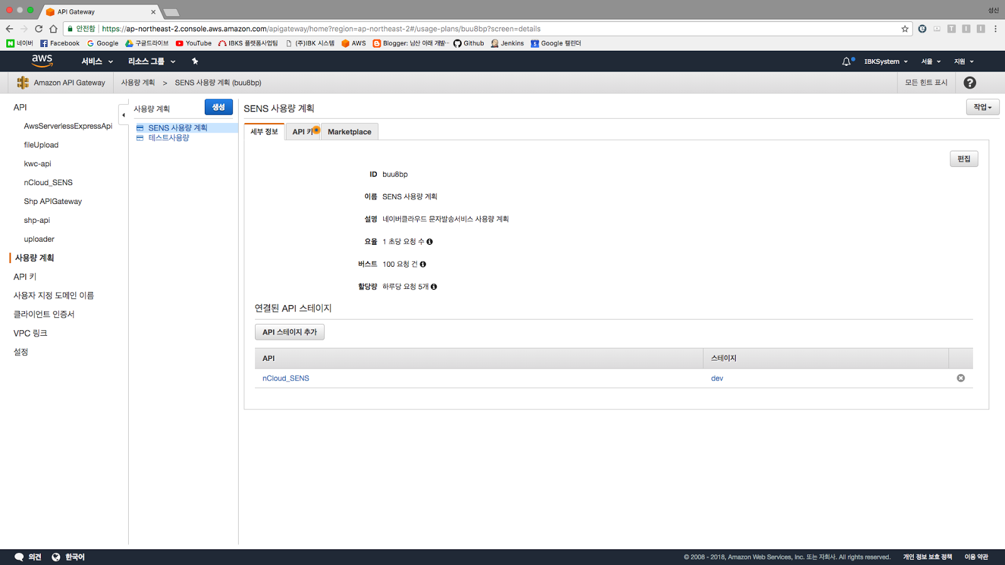Click the info icon next to 할당량 value
The width and height of the screenshot is (1005, 565).
[433, 287]
